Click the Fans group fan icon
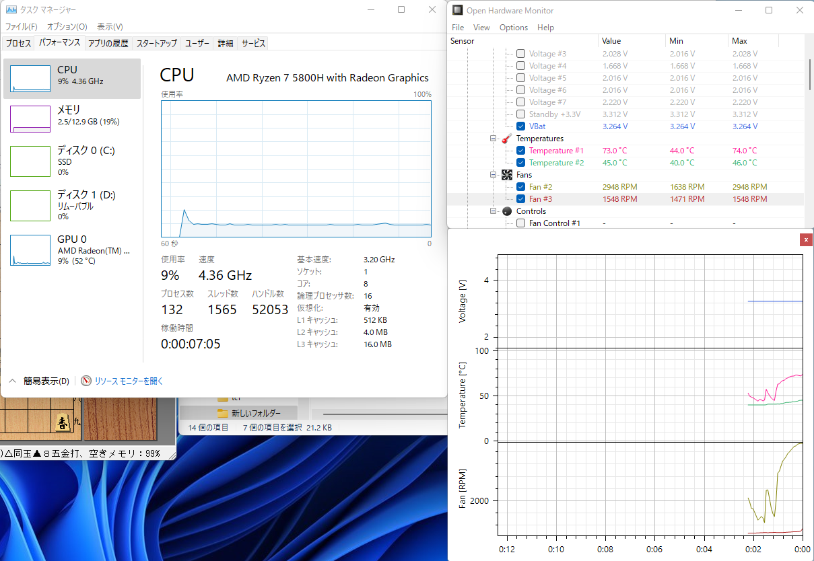Image resolution: width=814 pixels, height=561 pixels. click(x=507, y=175)
